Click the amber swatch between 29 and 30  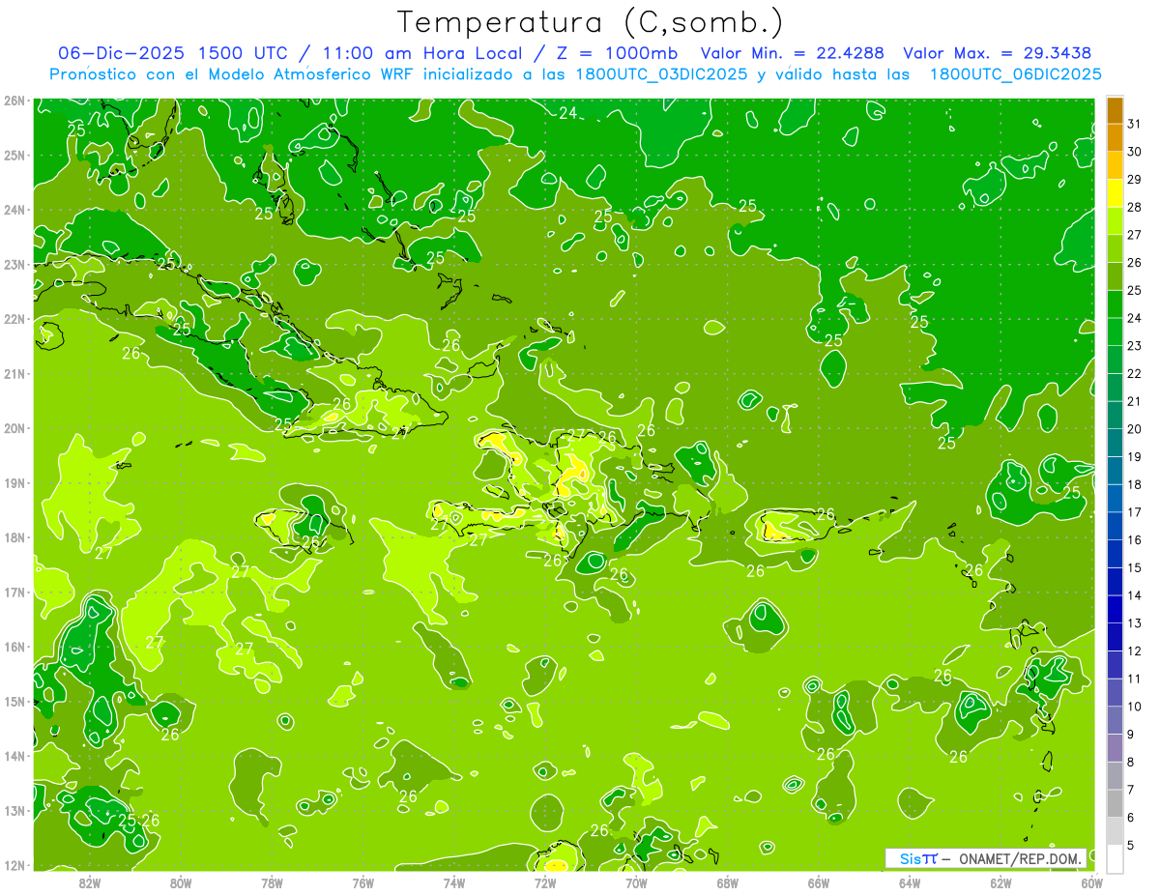(x=1115, y=166)
